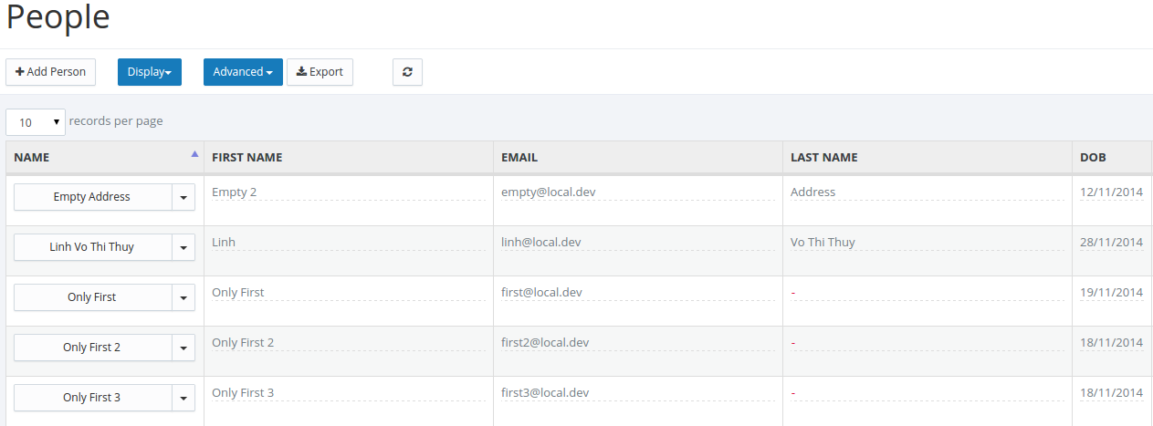
Task: Sort by DOB column header
Action: (x=1112, y=157)
